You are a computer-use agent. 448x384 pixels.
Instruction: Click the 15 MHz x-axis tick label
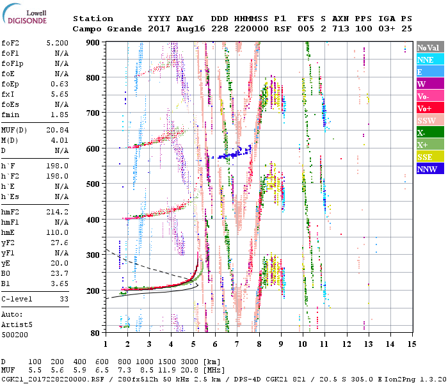coord(411,344)
